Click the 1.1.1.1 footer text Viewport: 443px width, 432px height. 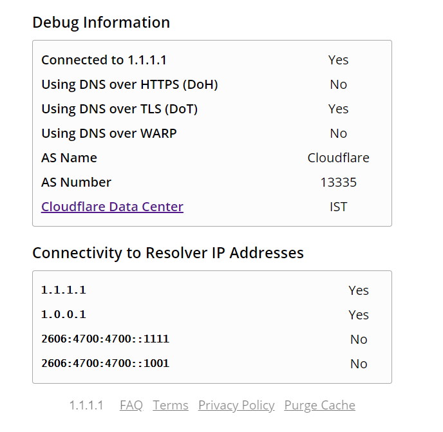click(x=86, y=405)
